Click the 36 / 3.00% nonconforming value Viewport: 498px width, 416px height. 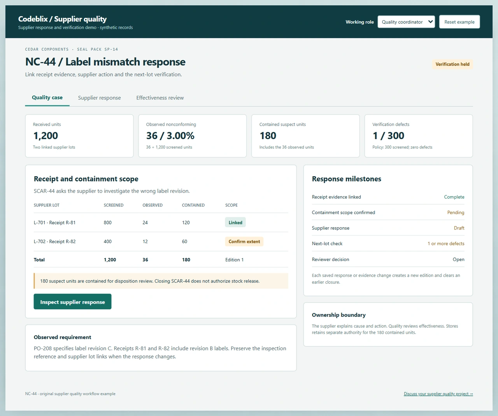pyautogui.click(x=170, y=136)
